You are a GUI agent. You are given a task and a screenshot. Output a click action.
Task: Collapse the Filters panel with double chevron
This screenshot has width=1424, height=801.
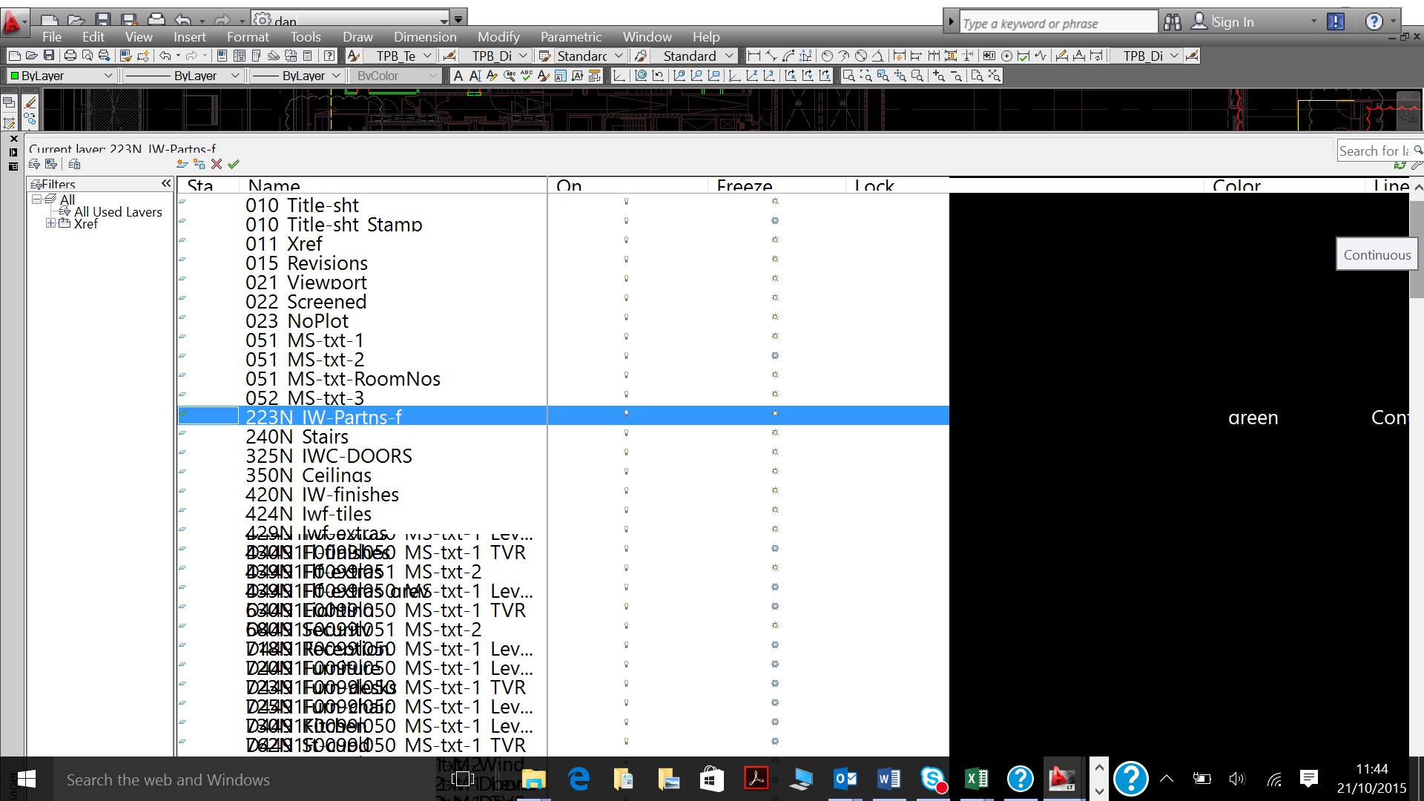(x=166, y=183)
